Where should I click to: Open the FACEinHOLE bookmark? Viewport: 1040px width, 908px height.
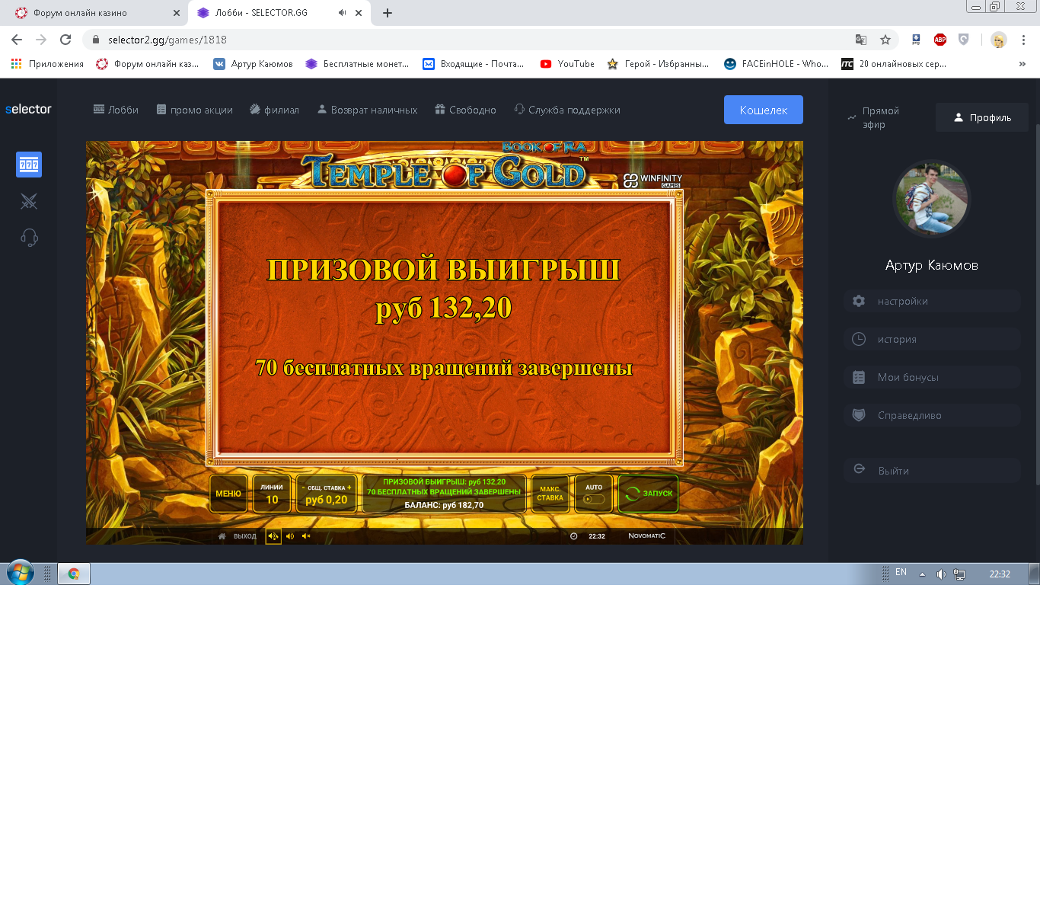[x=776, y=64]
